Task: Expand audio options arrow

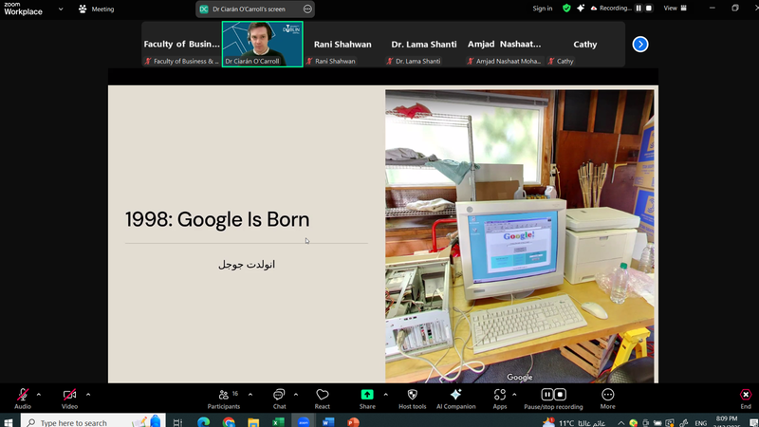Action: pyautogui.click(x=39, y=395)
